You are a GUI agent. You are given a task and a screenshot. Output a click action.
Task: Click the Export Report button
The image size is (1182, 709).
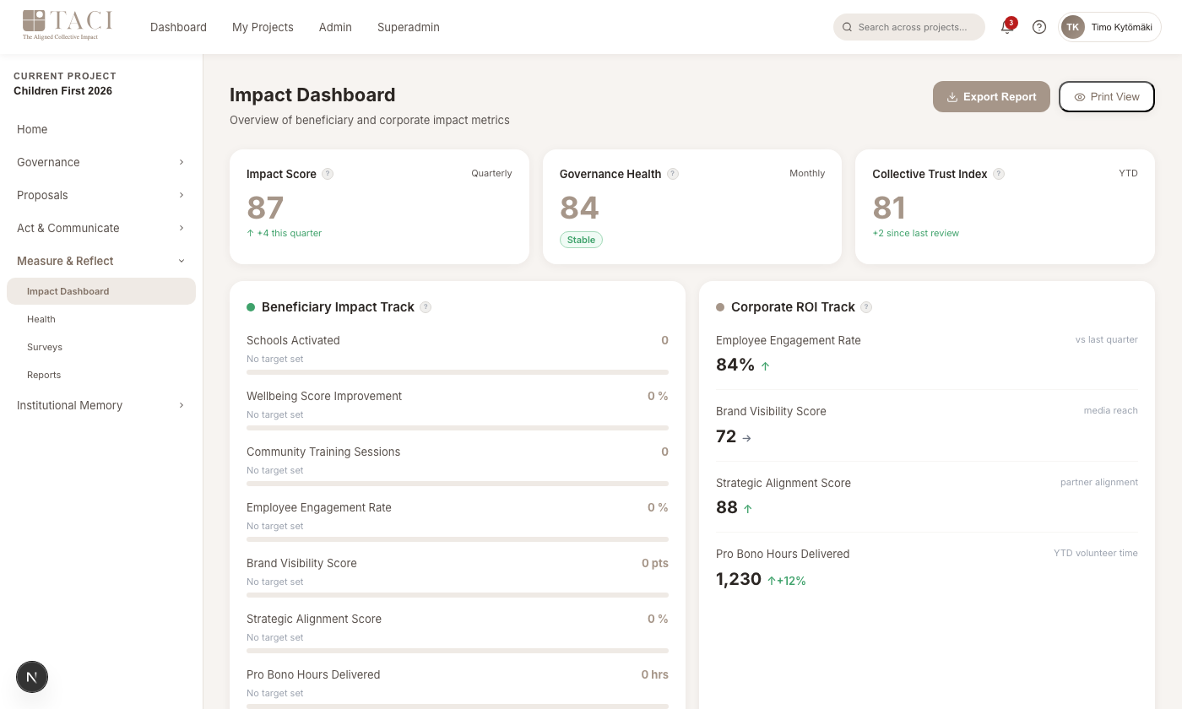click(991, 97)
